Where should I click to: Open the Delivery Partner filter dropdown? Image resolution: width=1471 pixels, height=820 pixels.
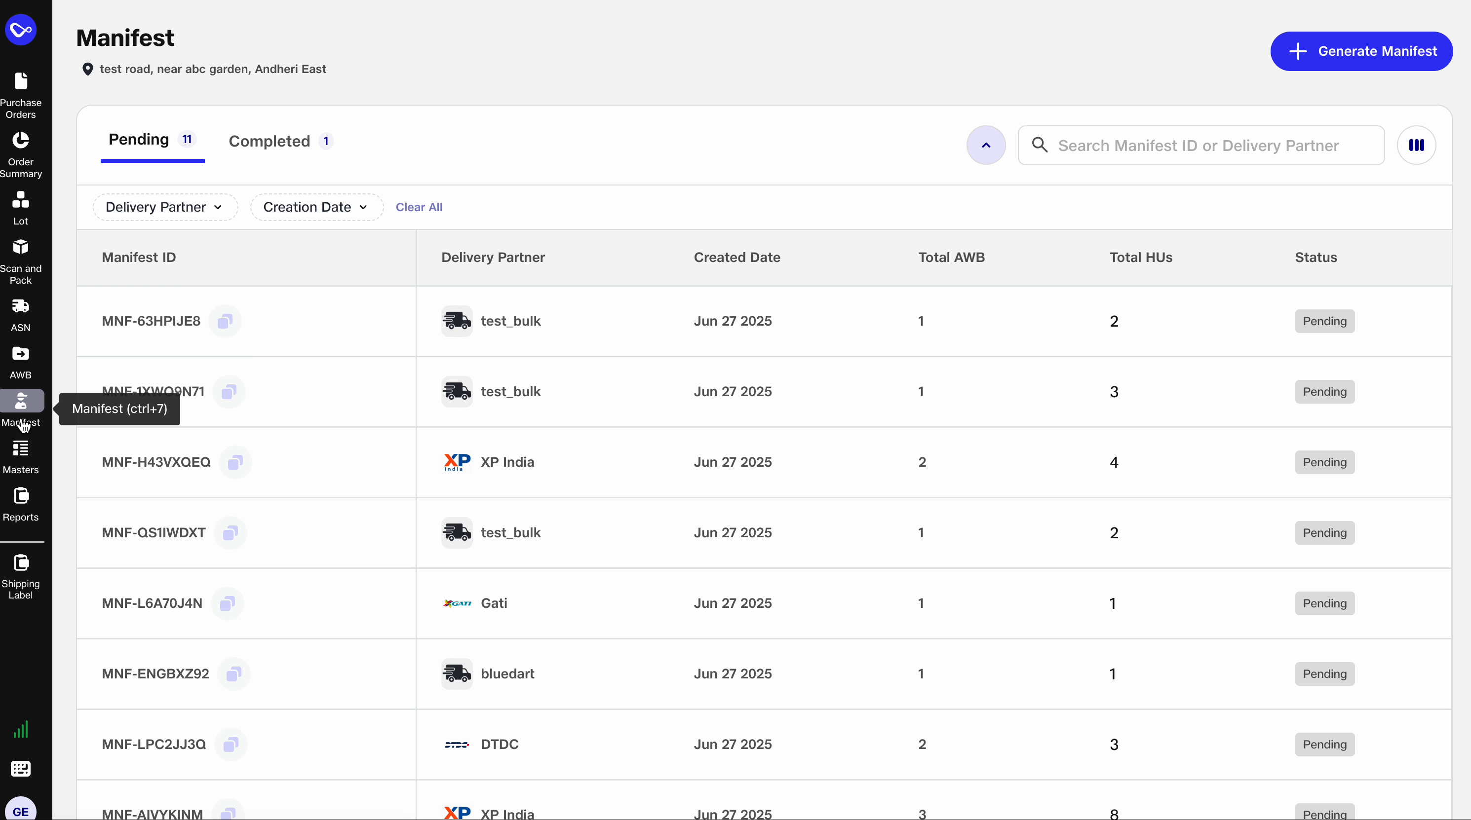pos(165,207)
